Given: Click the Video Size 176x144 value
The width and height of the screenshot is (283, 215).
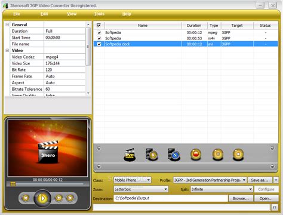Looking at the screenshot, I should (64, 63).
